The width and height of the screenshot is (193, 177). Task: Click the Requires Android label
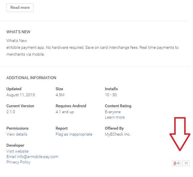point(71,106)
